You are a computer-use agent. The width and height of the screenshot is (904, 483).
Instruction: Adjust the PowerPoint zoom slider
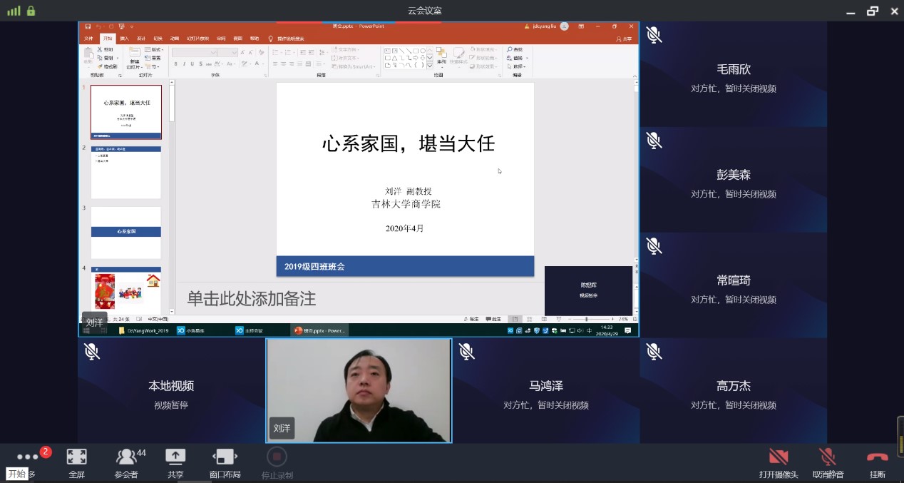click(x=587, y=319)
